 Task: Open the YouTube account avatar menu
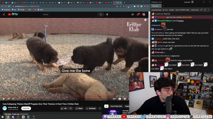pos(144,15)
